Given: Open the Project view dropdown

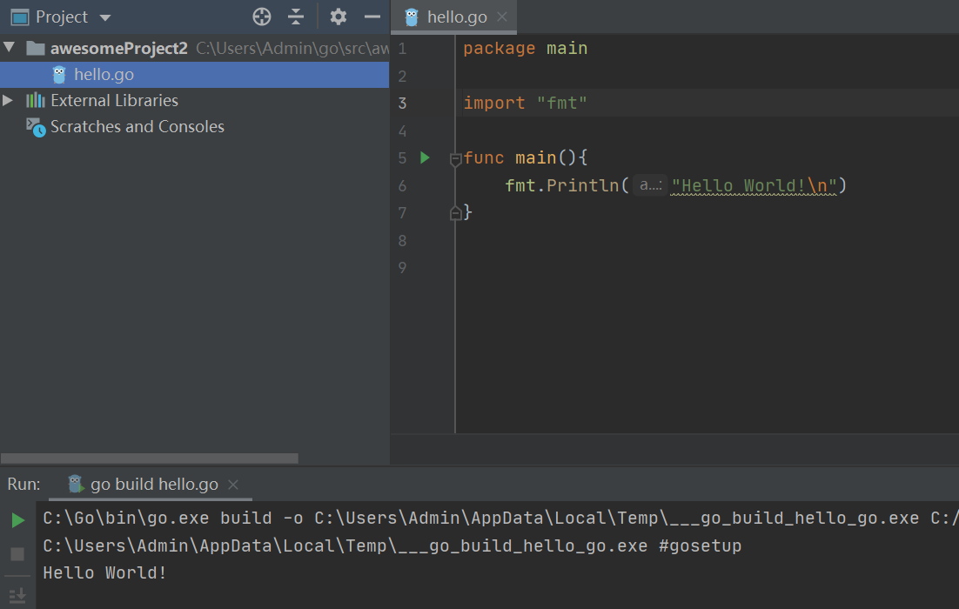Looking at the screenshot, I should (105, 17).
